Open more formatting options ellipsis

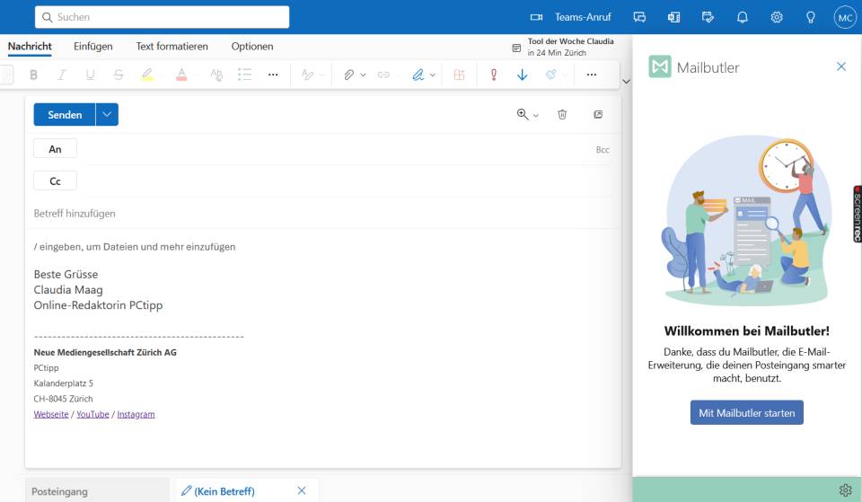click(273, 75)
